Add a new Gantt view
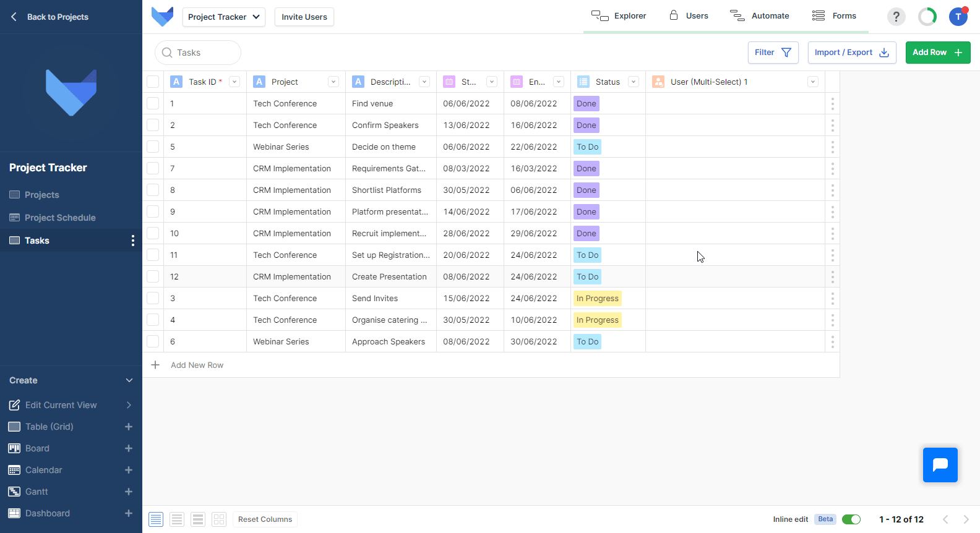980x533 pixels. (x=129, y=492)
